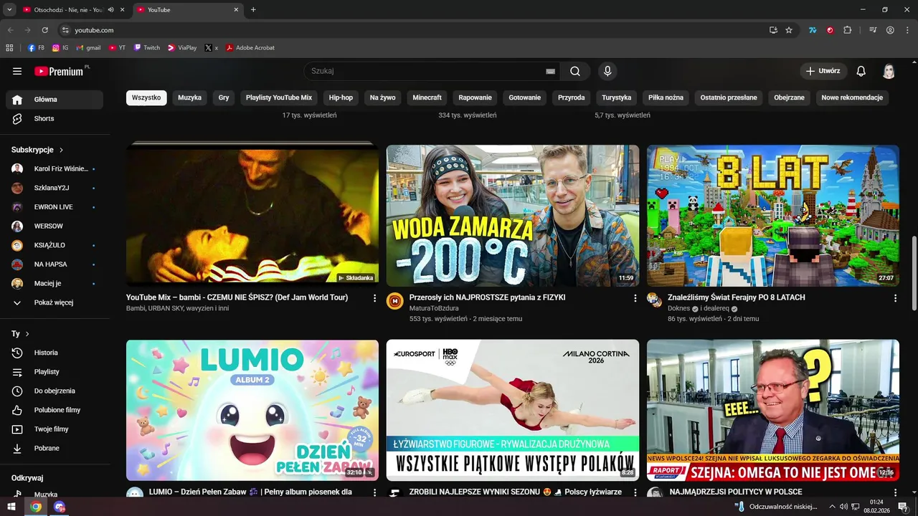This screenshot has width=918, height=516.
Task: Open options menu for Świat Ferajny video
Action: pyautogui.click(x=895, y=298)
